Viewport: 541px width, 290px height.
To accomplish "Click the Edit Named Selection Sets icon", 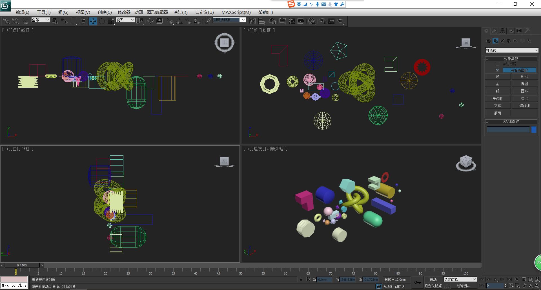I will click(x=208, y=21).
